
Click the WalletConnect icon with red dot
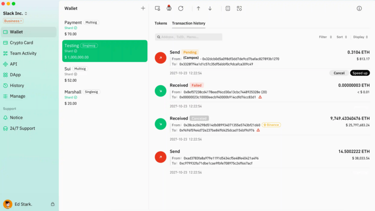click(169, 8)
